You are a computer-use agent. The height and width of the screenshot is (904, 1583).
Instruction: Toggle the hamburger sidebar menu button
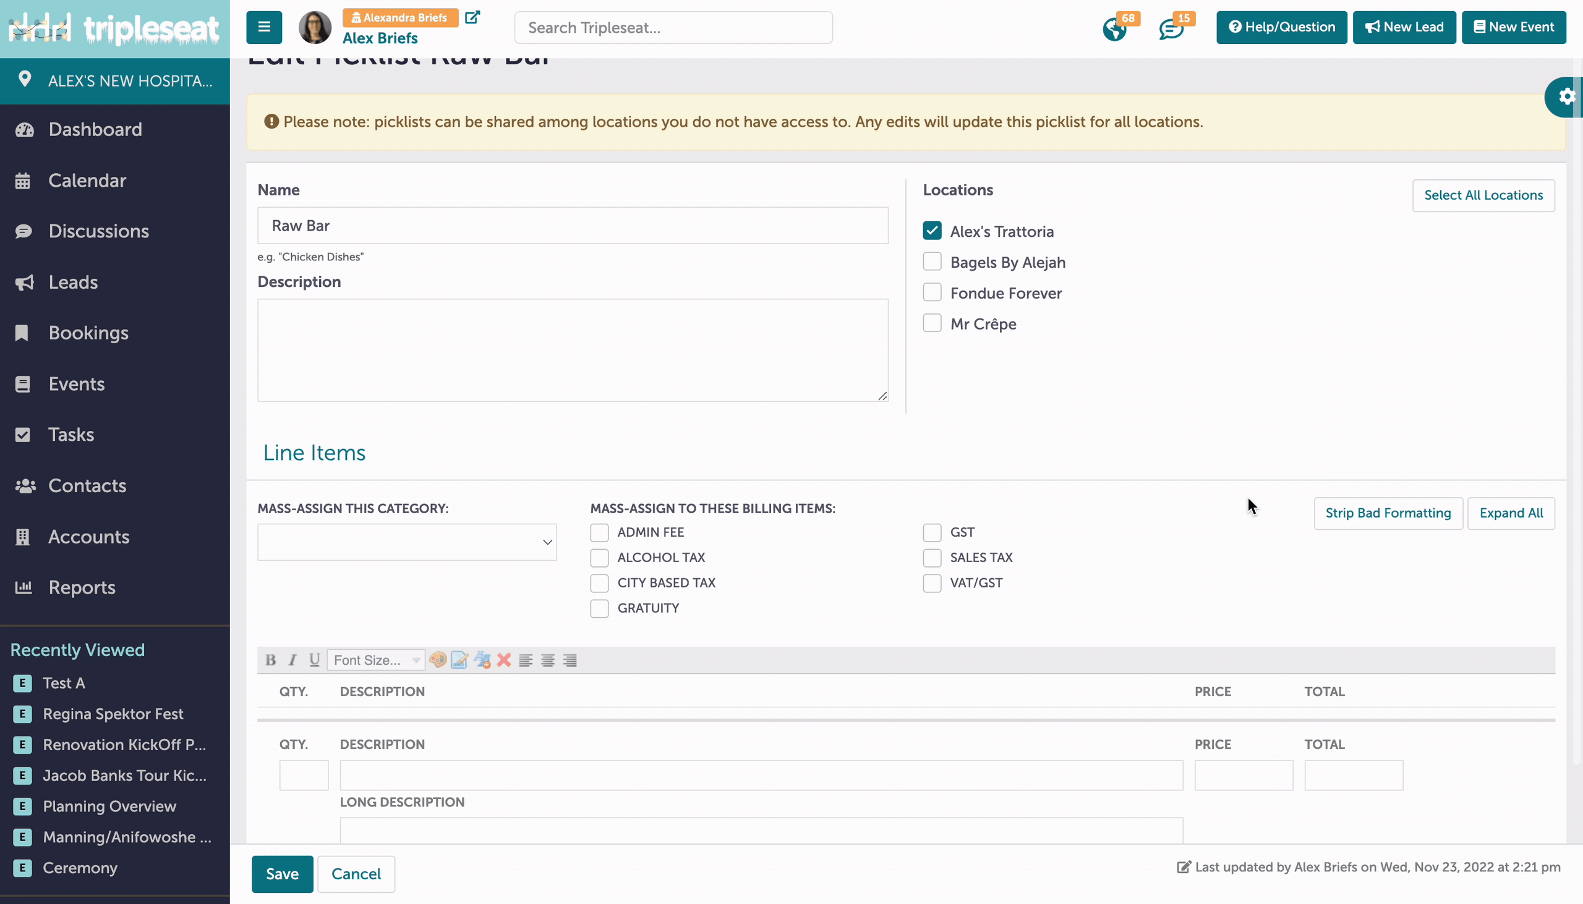pos(264,27)
